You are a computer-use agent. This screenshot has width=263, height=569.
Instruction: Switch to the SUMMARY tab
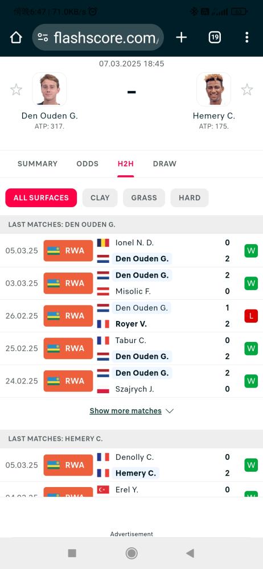[38, 164]
